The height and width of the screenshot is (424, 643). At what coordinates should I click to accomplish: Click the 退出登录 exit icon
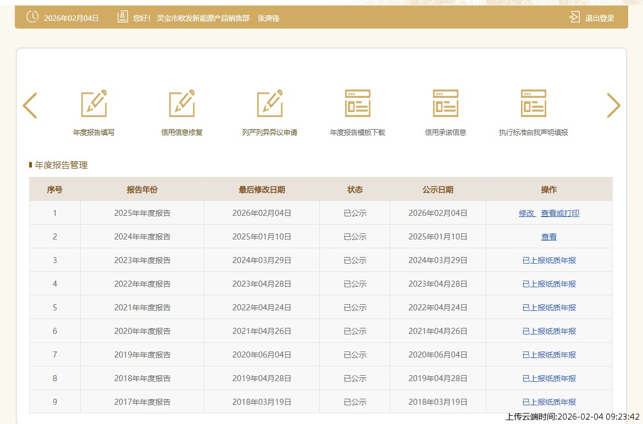pyautogui.click(x=574, y=18)
